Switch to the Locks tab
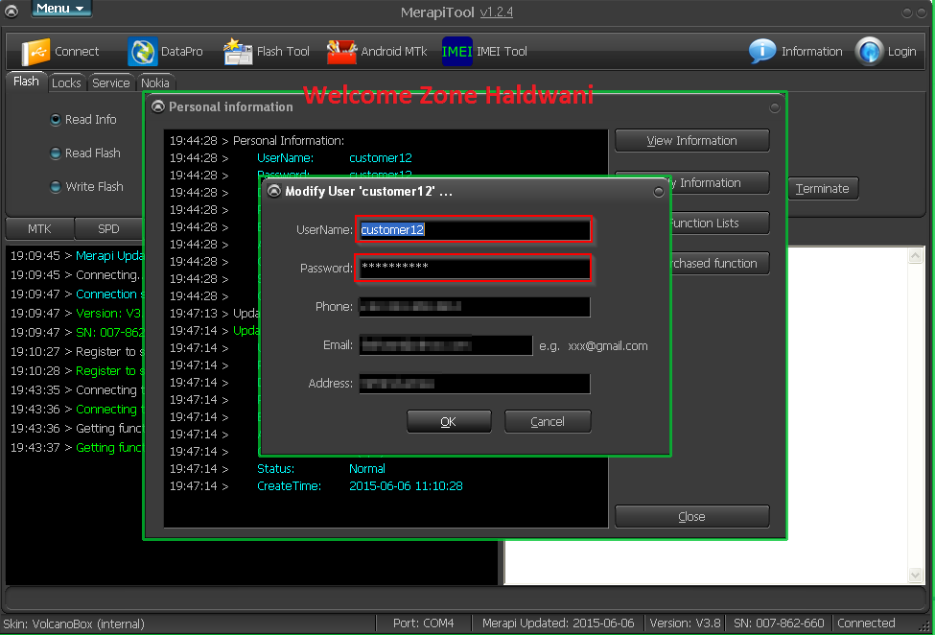 (x=66, y=82)
